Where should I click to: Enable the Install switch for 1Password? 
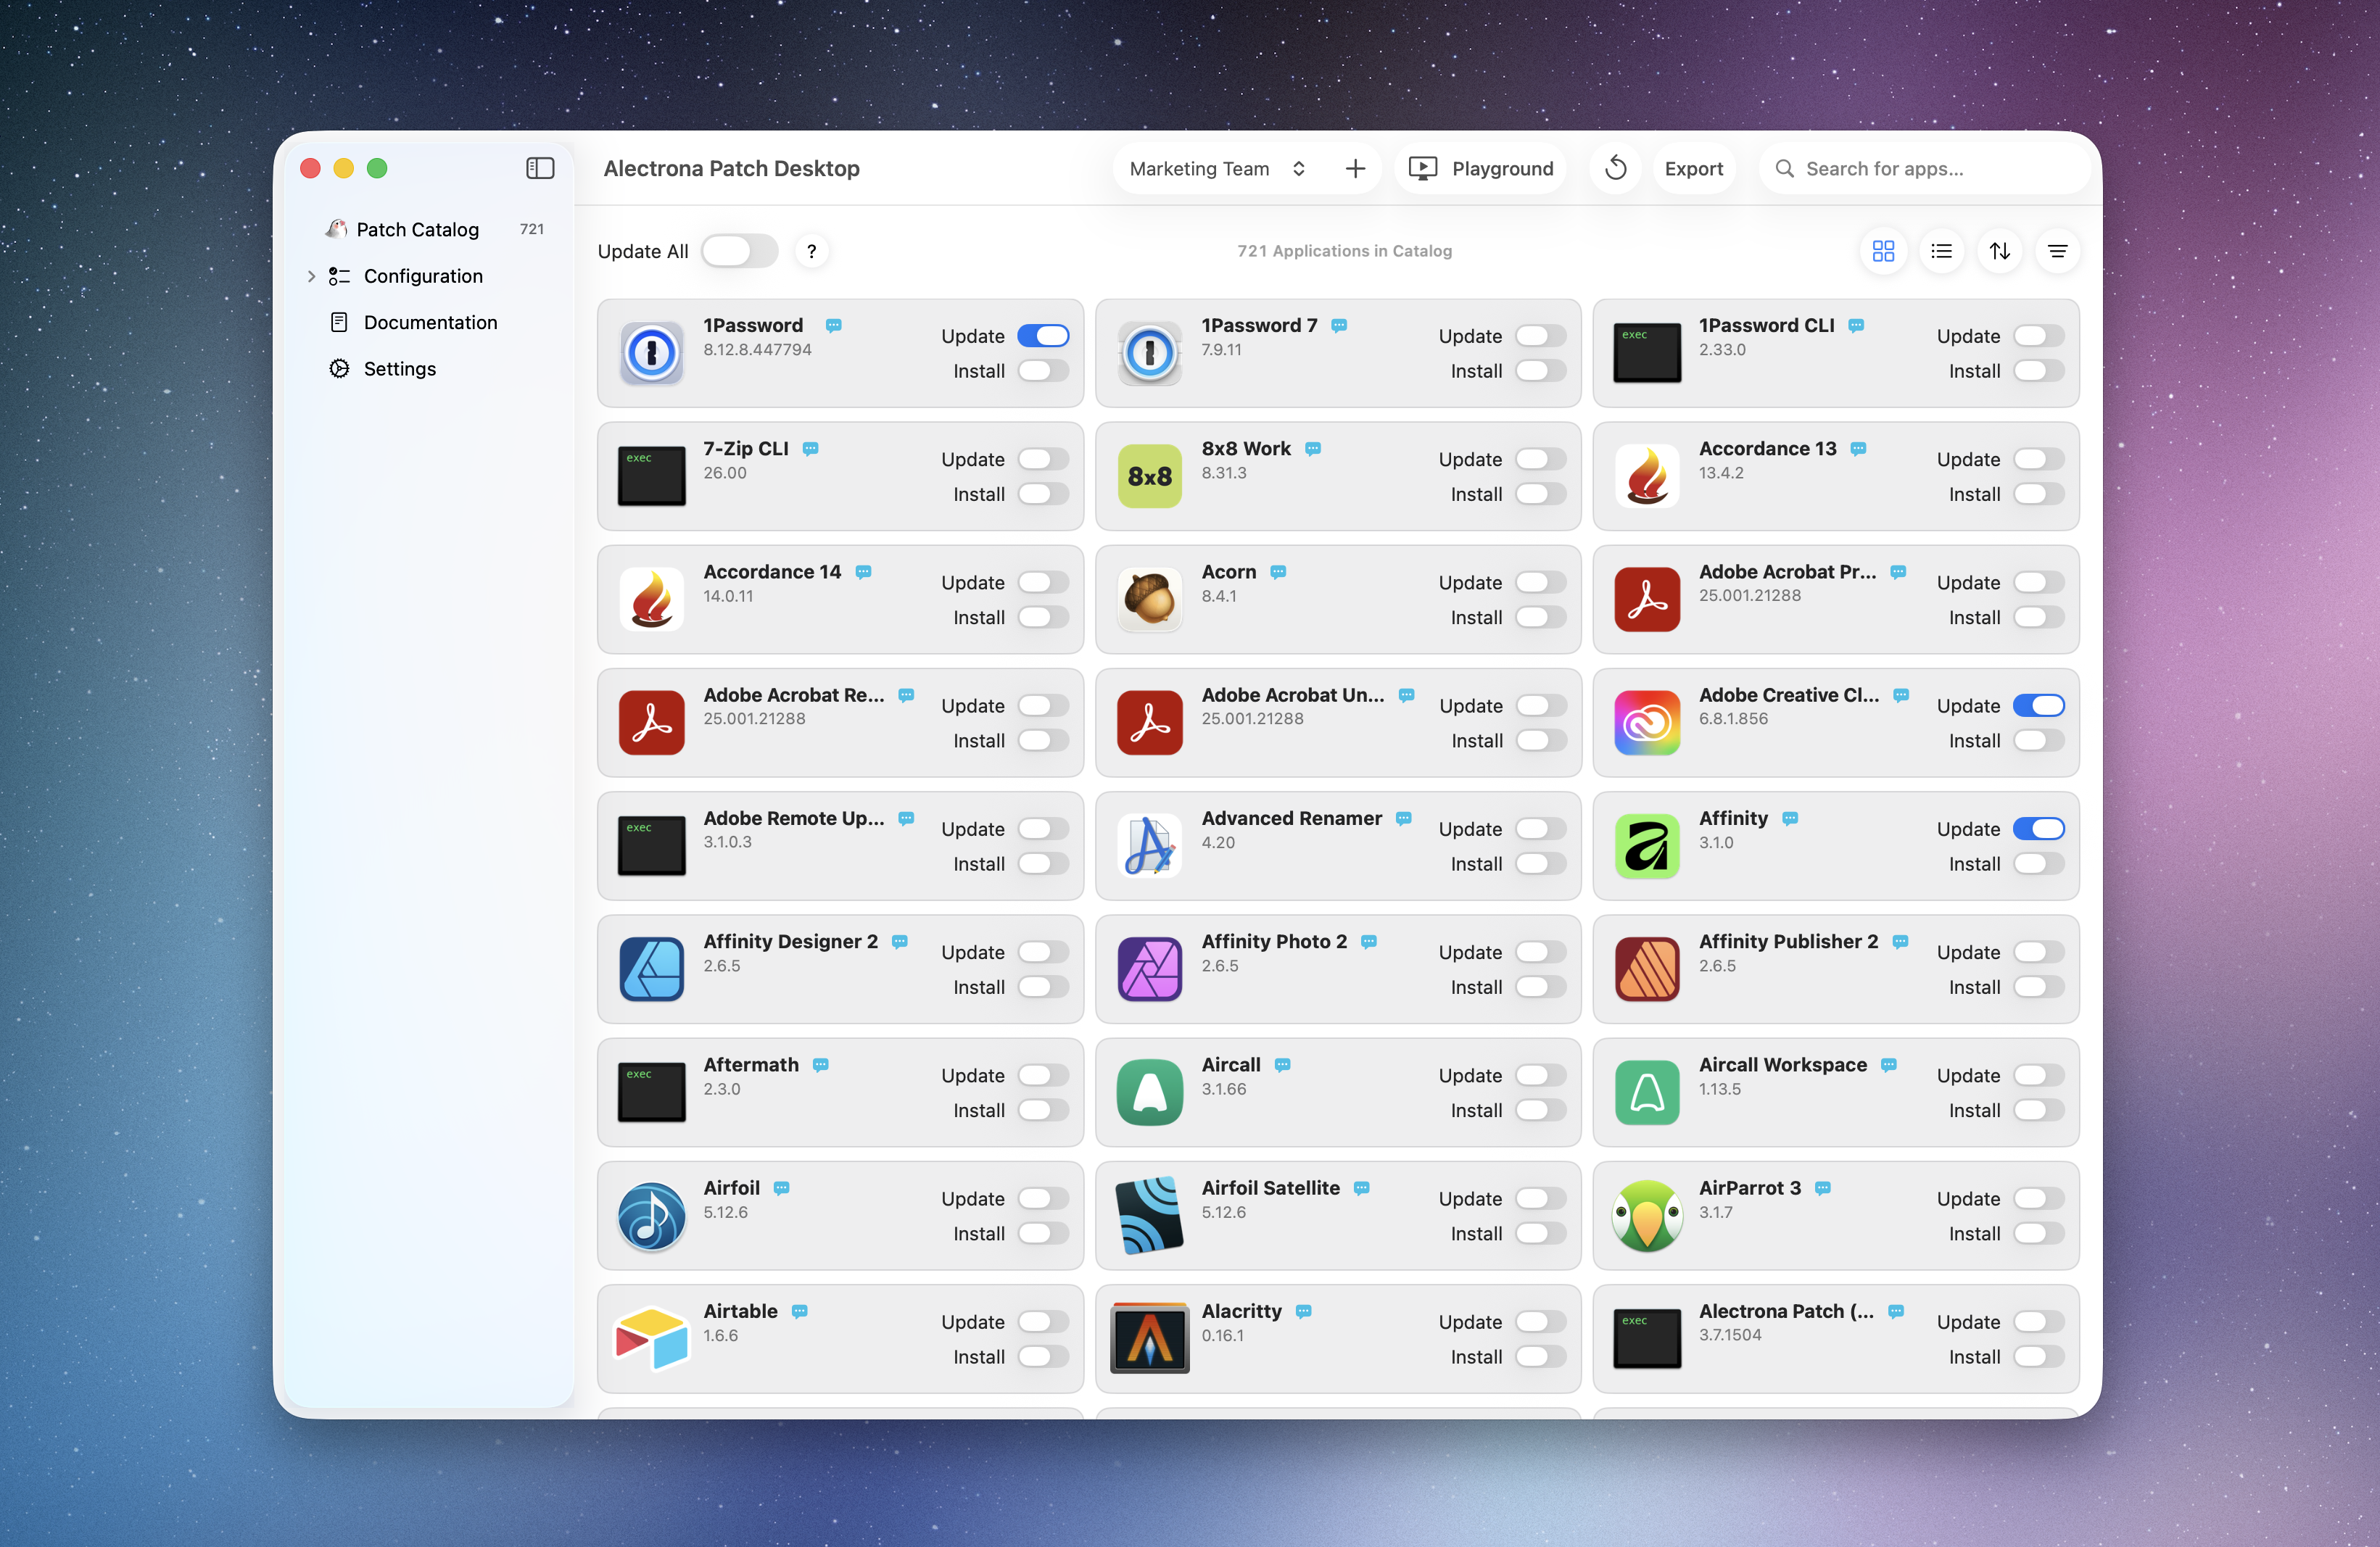pyautogui.click(x=1043, y=370)
